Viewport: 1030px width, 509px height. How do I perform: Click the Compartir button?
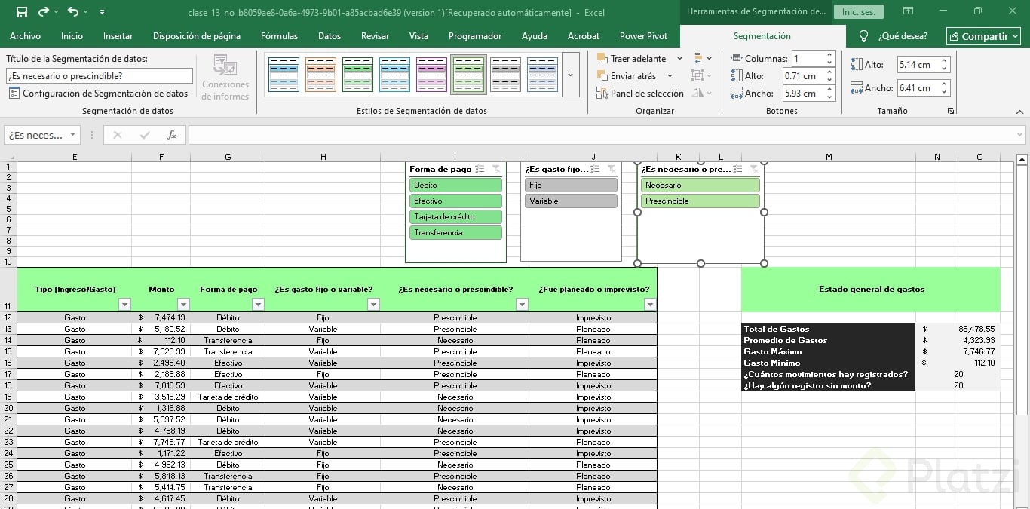click(x=984, y=36)
